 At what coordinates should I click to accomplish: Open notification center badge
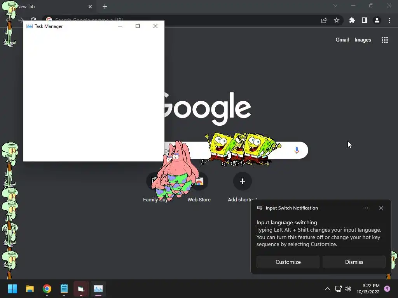click(x=387, y=289)
